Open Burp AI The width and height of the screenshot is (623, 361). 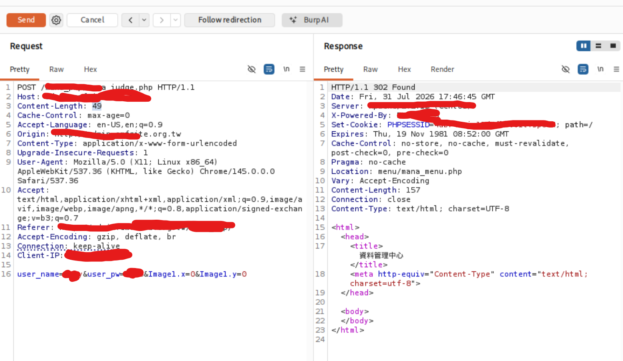pos(312,20)
